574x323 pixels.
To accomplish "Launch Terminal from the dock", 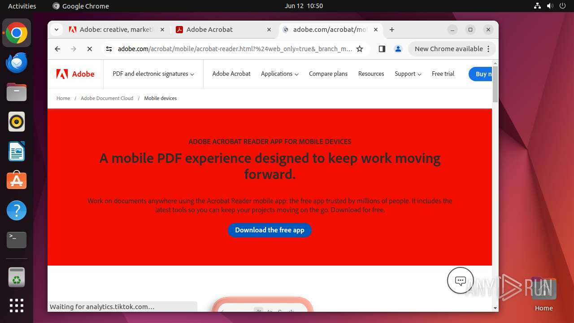I will click(x=17, y=240).
